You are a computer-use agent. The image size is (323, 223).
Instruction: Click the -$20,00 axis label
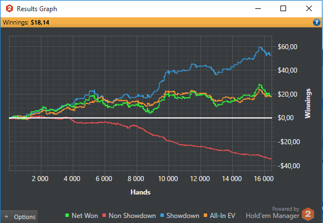click(x=289, y=142)
